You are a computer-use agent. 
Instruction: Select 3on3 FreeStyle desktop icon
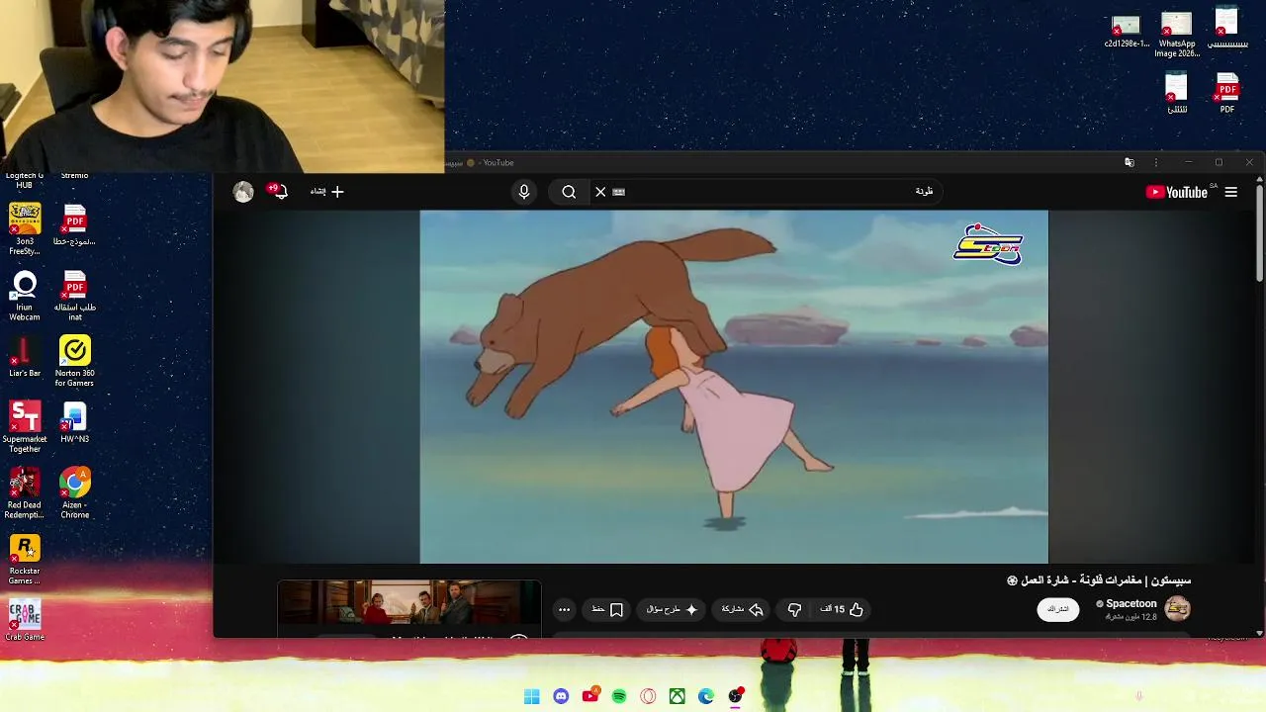click(25, 228)
